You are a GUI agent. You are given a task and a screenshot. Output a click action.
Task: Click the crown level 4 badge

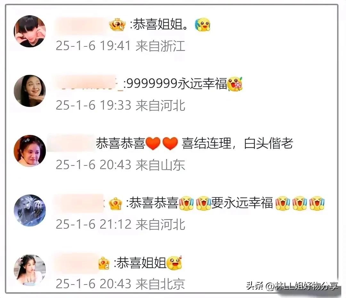118,25
